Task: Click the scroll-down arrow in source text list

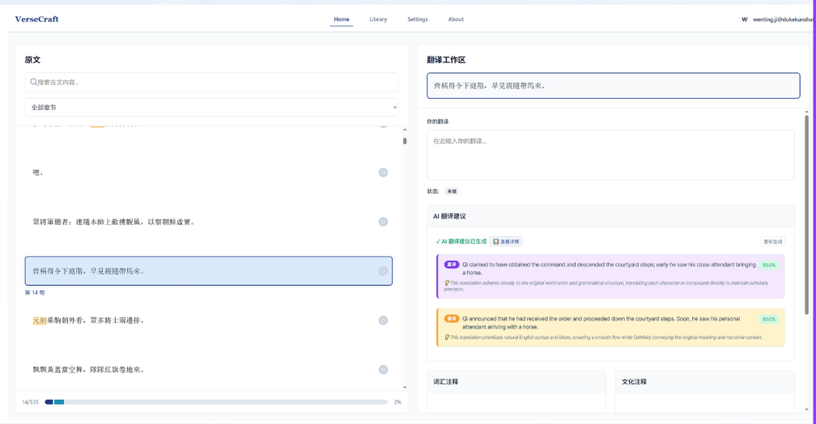Action: pyautogui.click(x=405, y=389)
